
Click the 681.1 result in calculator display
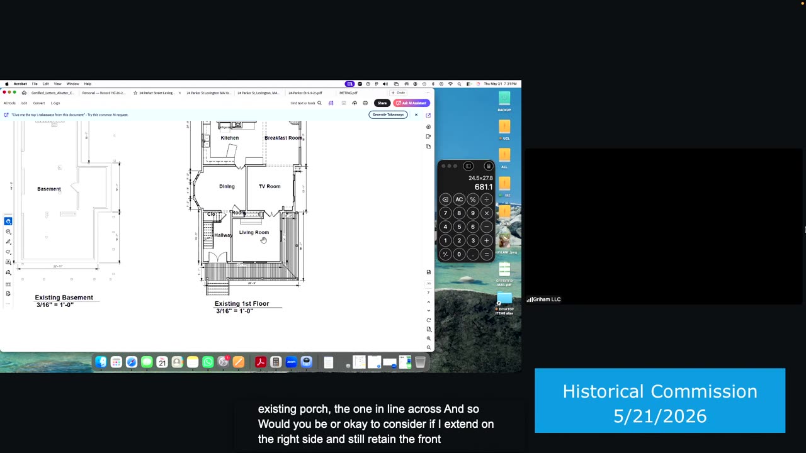coord(484,187)
